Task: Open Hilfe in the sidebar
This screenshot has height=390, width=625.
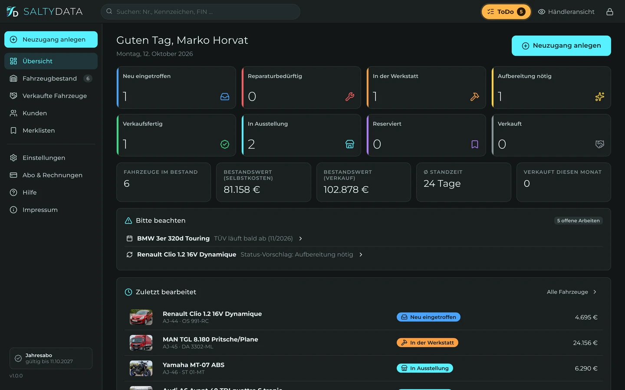Action: tap(51, 192)
